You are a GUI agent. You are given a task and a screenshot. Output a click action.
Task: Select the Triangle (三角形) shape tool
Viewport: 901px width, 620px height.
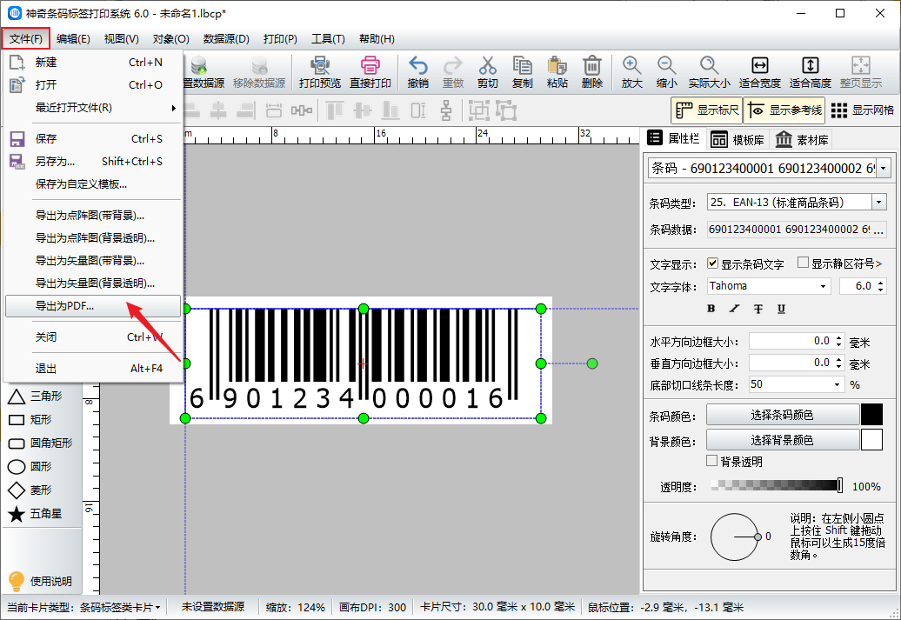point(36,396)
